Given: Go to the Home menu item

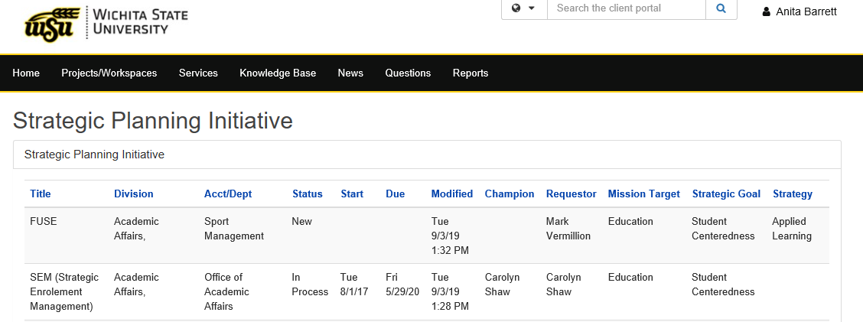Looking at the screenshot, I should pyautogui.click(x=26, y=73).
